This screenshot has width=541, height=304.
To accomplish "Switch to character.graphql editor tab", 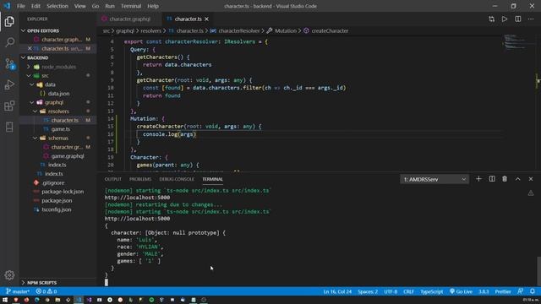I will tap(129, 19).
